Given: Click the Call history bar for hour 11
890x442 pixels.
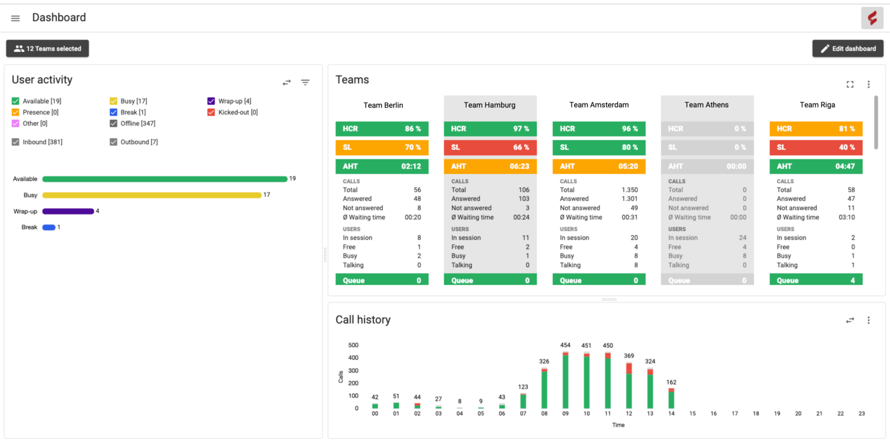Looking at the screenshot, I should (x=608, y=380).
